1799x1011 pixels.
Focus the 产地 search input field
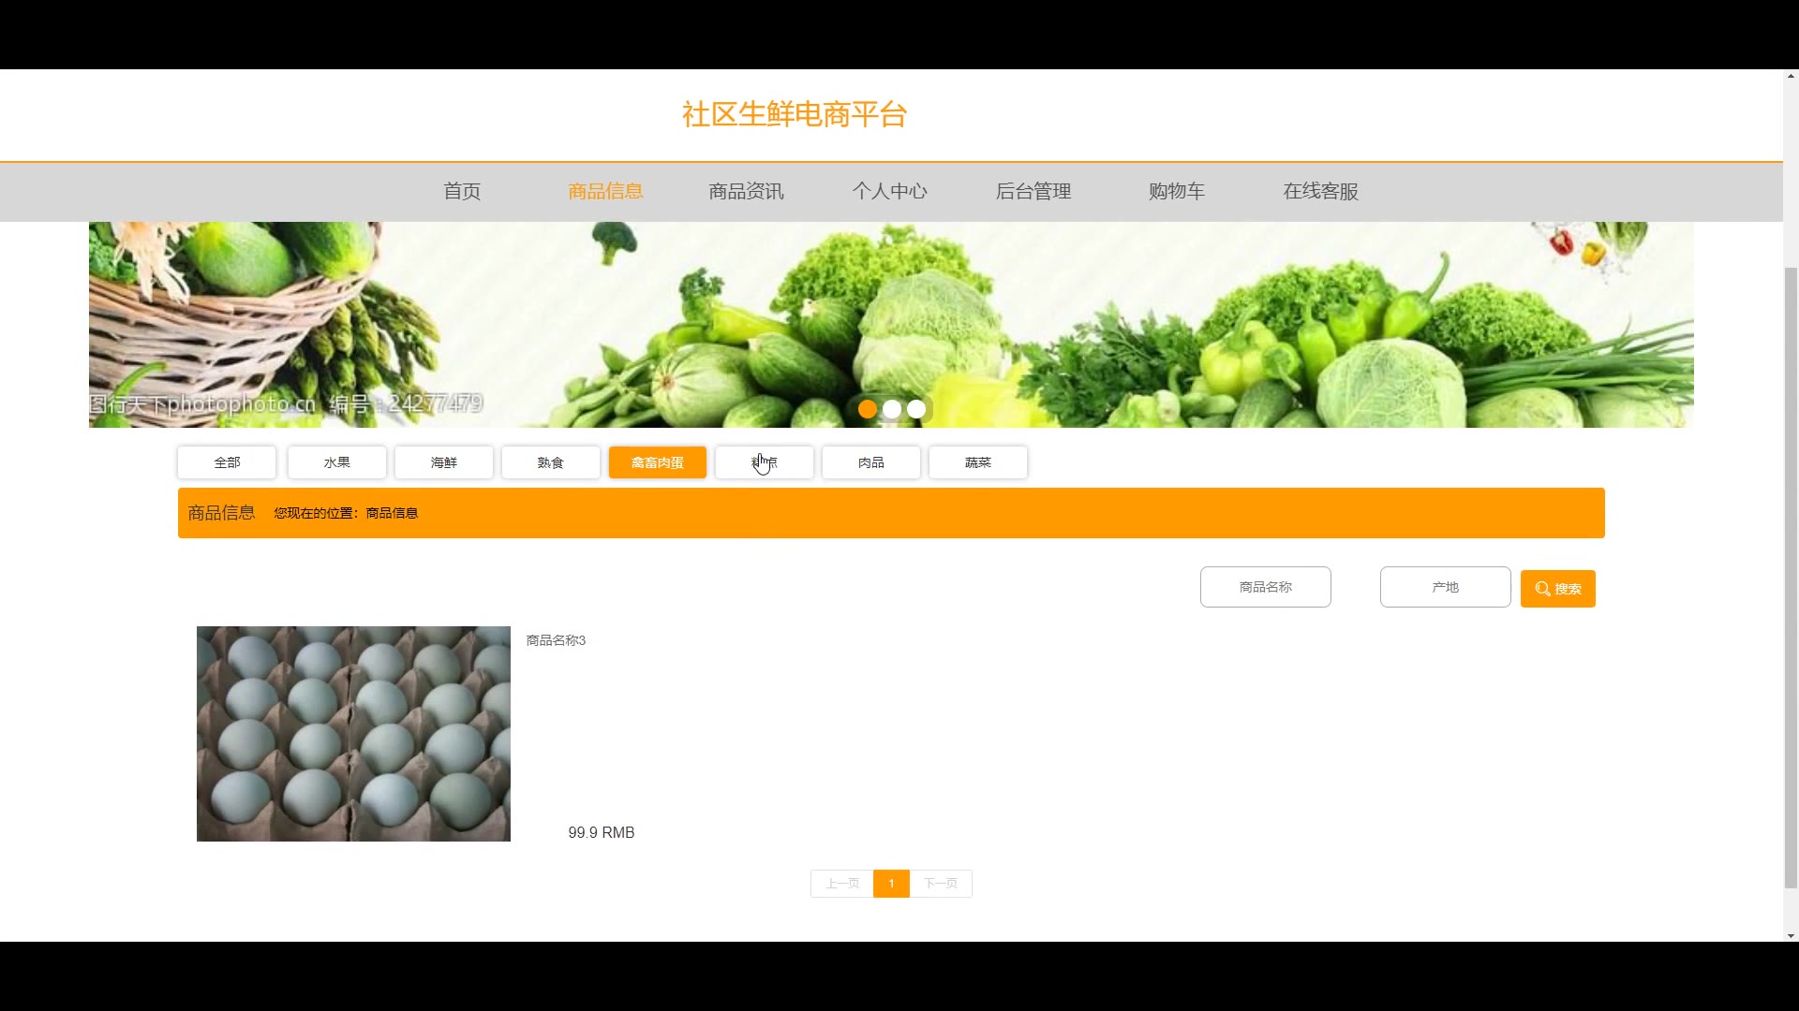(x=1446, y=587)
